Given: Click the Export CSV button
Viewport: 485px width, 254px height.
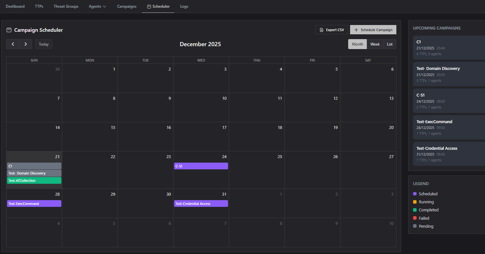Looking at the screenshot, I should [x=331, y=30].
